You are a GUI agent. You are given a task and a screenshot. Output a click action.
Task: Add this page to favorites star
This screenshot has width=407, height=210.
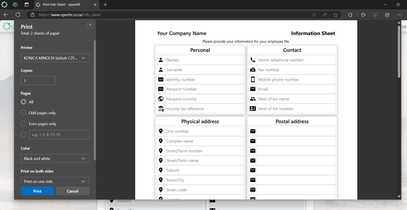[x=335, y=15]
